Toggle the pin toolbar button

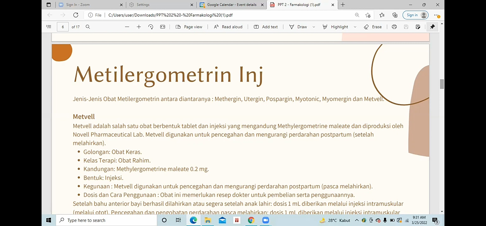tap(432, 27)
